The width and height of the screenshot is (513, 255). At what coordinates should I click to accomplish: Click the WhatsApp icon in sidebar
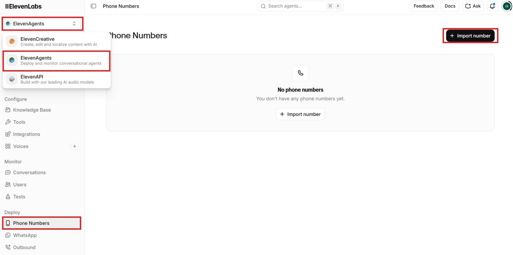tap(8, 235)
